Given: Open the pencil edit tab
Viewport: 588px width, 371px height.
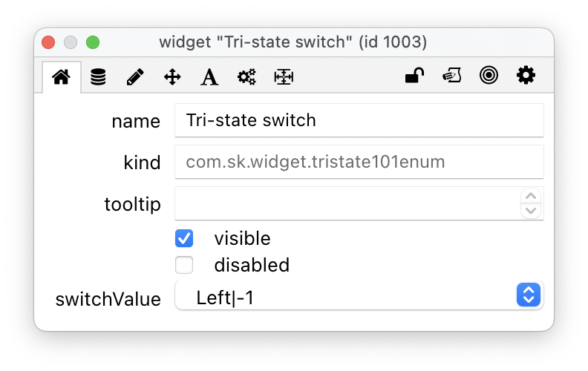Looking at the screenshot, I should pos(135,76).
